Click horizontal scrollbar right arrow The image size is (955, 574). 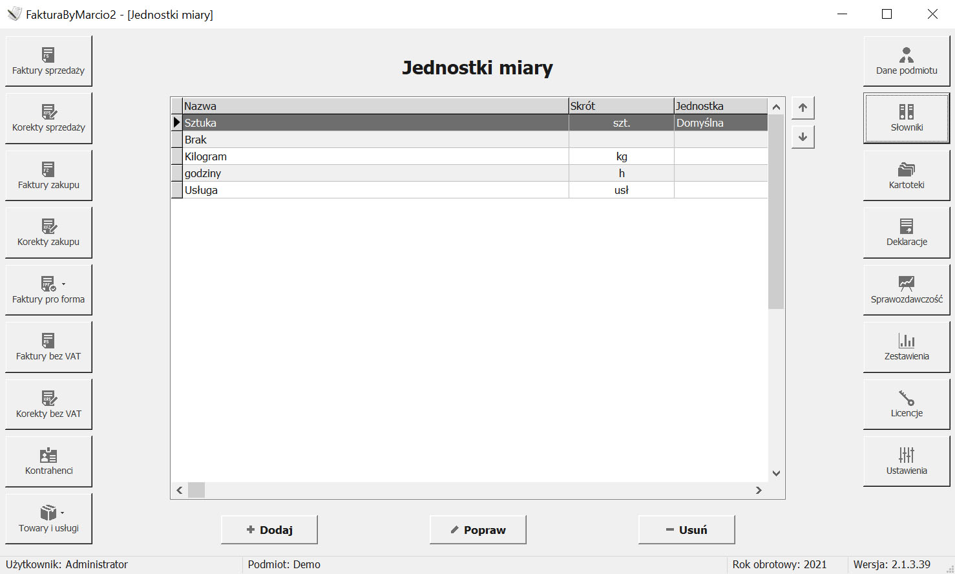(759, 491)
